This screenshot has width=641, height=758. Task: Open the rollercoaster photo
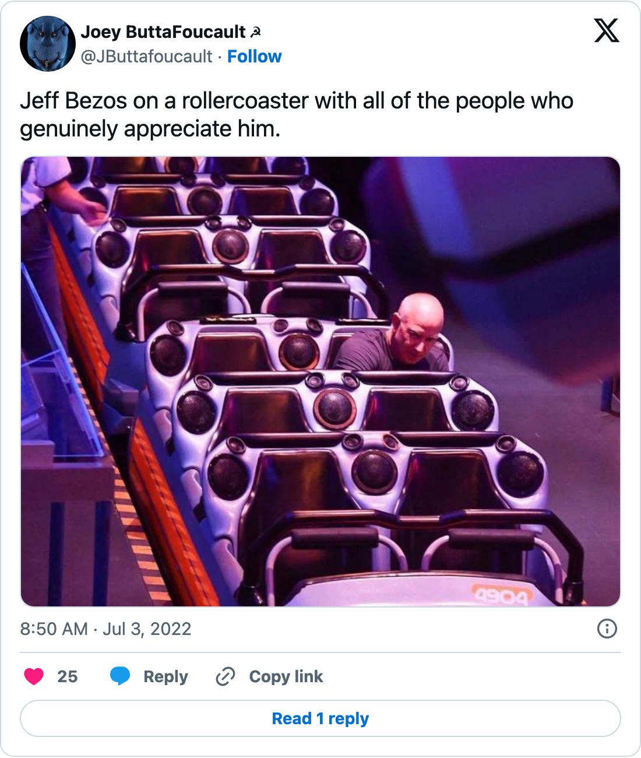[x=320, y=382]
